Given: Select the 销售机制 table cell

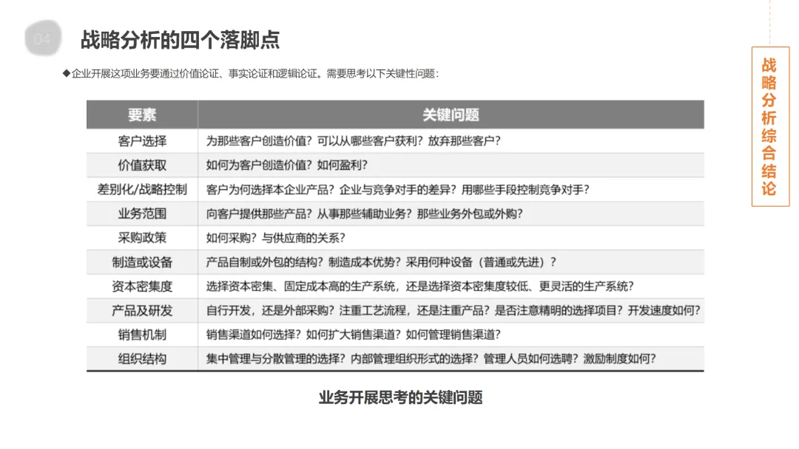Looking at the screenshot, I should [x=142, y=335].
